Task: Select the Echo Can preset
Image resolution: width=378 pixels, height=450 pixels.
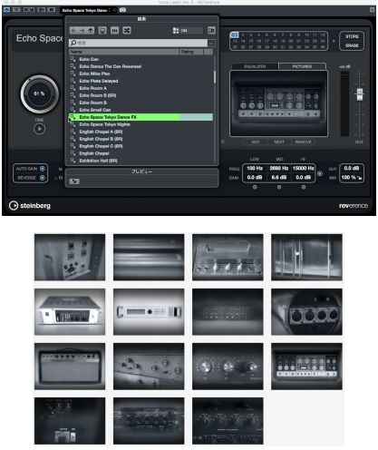Action: point(141,59)
